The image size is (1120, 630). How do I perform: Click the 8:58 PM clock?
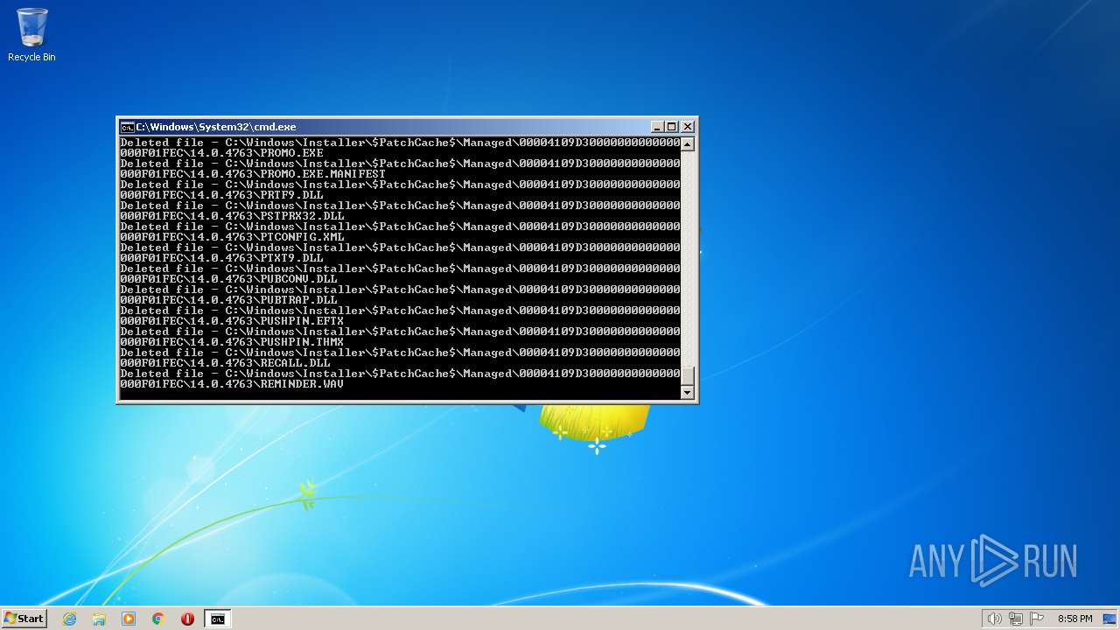pos(1074,619)
